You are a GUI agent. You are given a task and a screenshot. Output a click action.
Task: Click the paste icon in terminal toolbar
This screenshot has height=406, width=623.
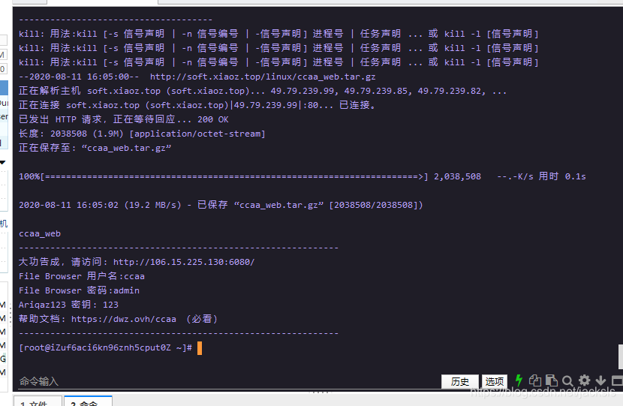(x=551, y=380)
